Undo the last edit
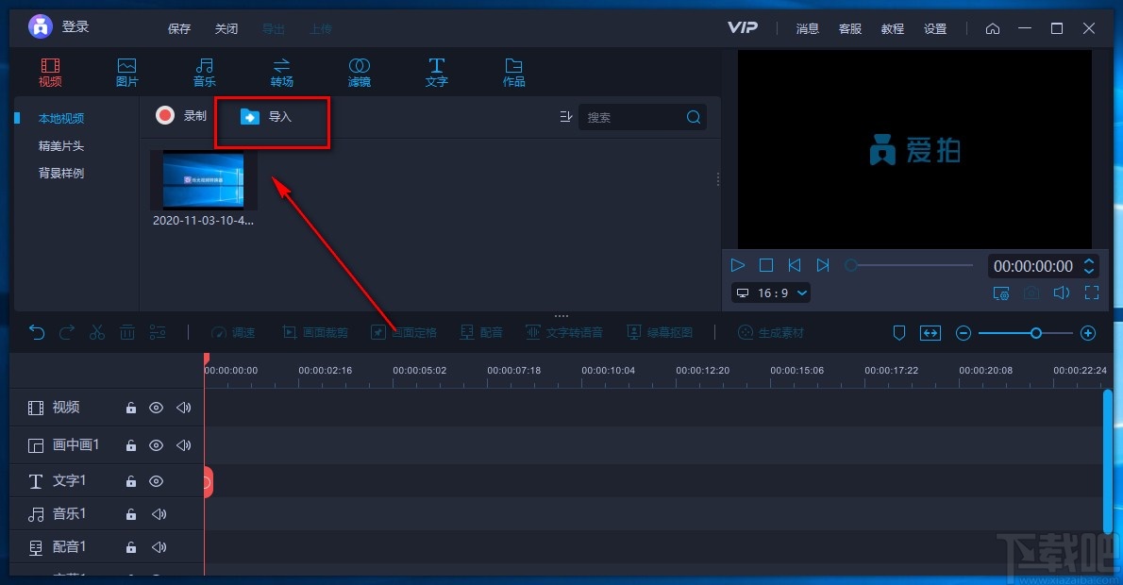The height and width of the screenshot is (585, 1123). [37, 332]
